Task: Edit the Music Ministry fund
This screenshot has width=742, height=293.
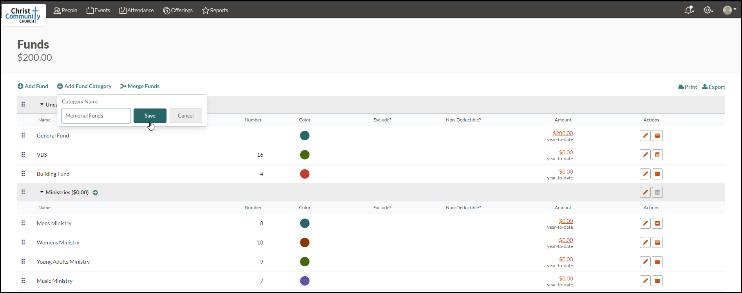Action: pyautogui.click(x=645, y=281)
